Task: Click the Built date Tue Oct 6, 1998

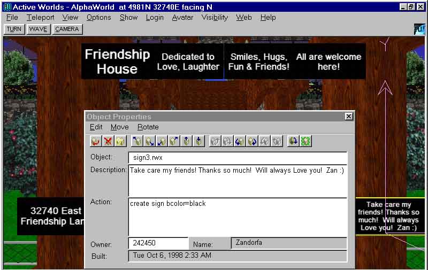Action: 238,256
